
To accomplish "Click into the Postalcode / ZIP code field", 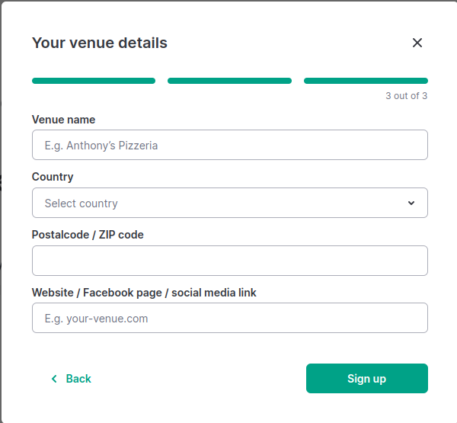I will pos(230,261).
